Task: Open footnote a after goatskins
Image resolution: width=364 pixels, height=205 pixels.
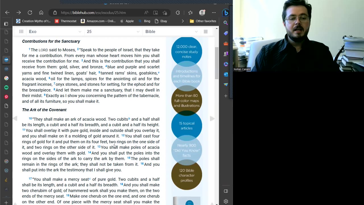Action: click(x=158, y=72)
